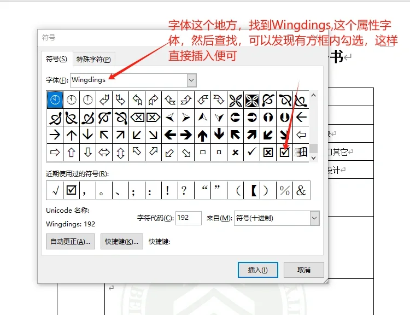
Task: Select the highlighted blue clock symbol
Action: point(55,100)
